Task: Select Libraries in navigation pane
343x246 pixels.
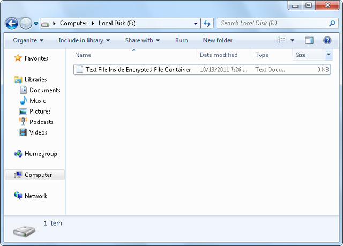Action: click(x=36, y=80)
